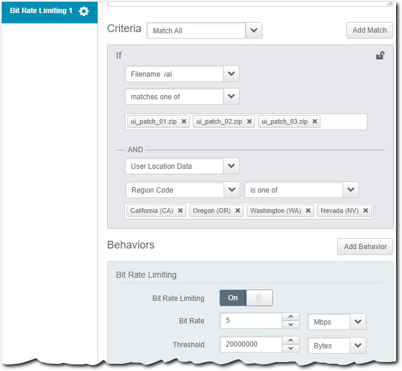Remove the ui_patch_01.zip filename tag
Image resolution: width=402 pixels, height=371 pixels.
[x=184, y=121]
